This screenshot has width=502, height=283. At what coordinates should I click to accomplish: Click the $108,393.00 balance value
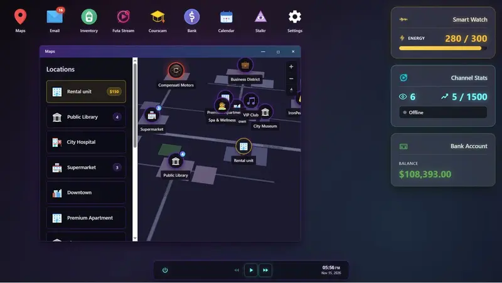[425, 174]
